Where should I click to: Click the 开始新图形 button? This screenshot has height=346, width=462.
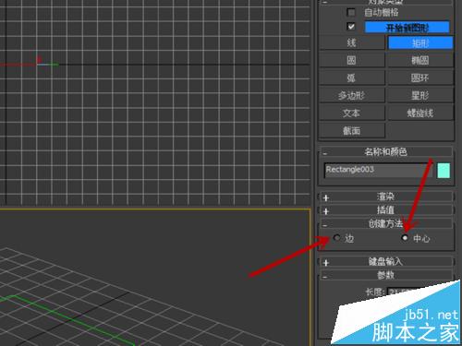click(407, 28)
